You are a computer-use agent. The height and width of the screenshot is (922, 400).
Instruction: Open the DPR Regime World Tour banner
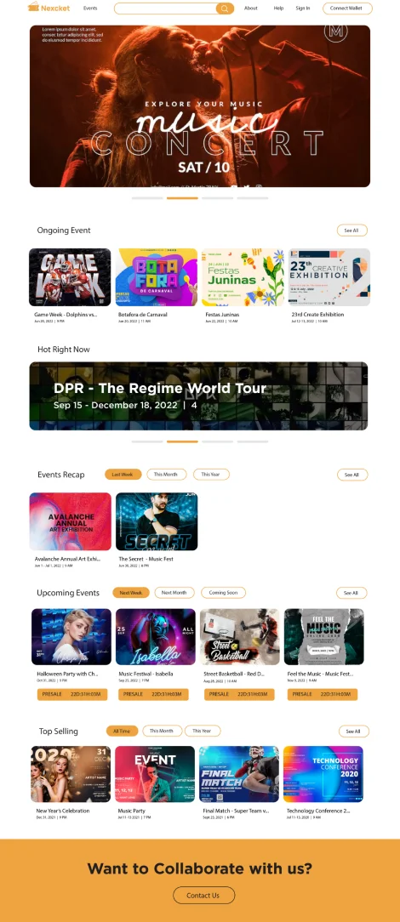(199, 396)
